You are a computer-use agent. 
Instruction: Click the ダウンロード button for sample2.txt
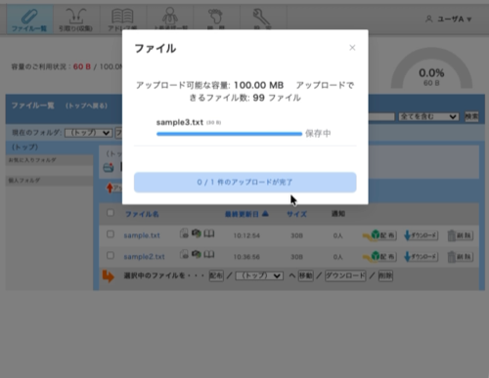[421, 257]
